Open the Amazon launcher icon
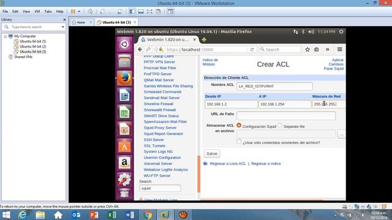Viewport: 392px width, 220px height. pos(124,163)
